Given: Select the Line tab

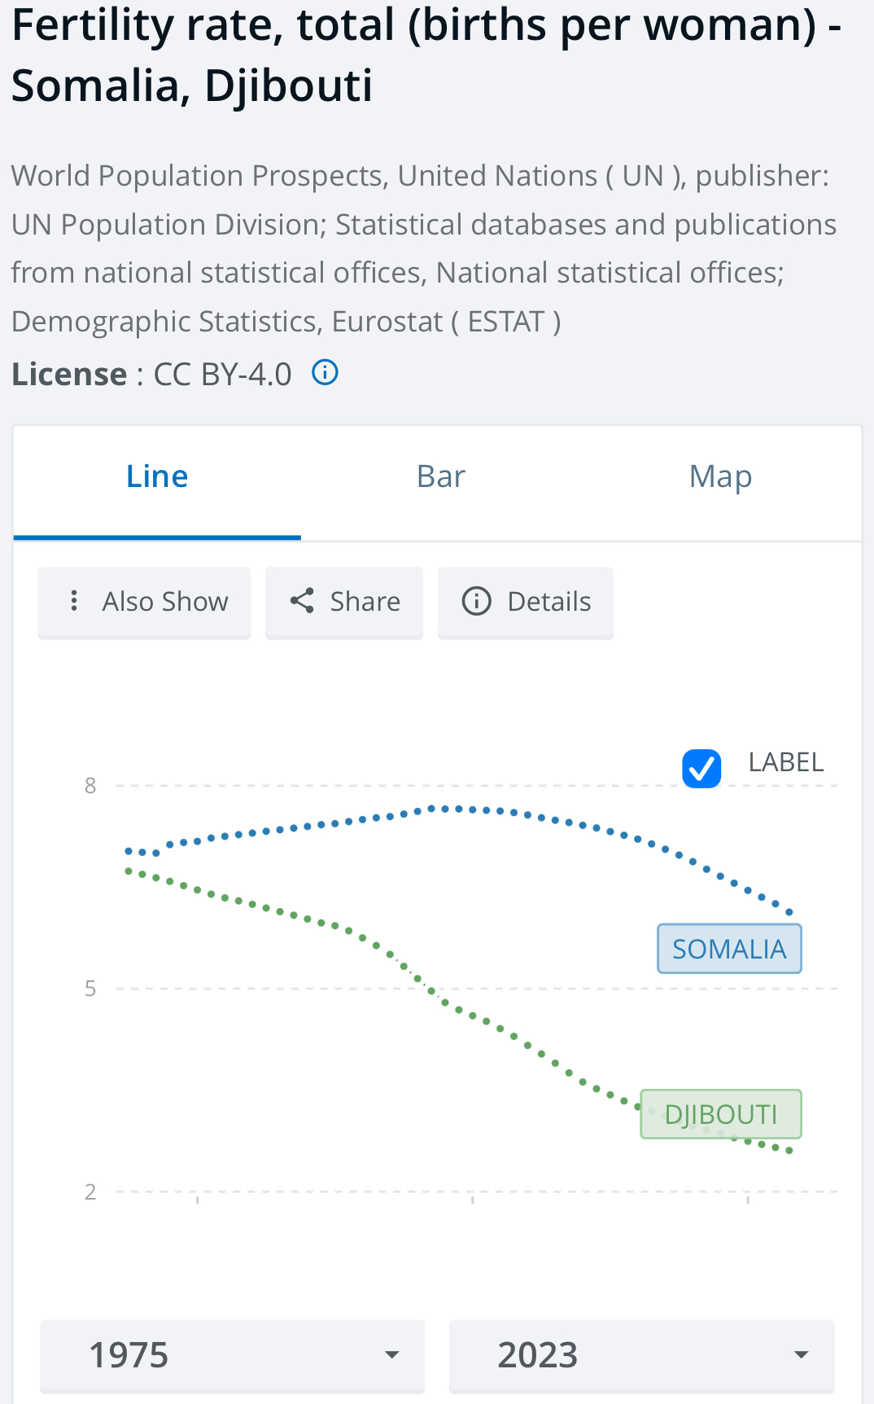Looking at the screenshot, I should point(157,476).
